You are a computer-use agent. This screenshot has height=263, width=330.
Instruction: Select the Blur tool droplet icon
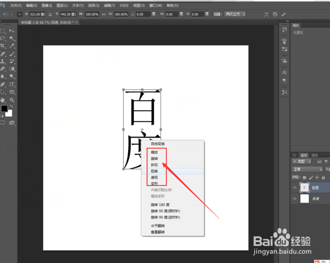point(3,76)
